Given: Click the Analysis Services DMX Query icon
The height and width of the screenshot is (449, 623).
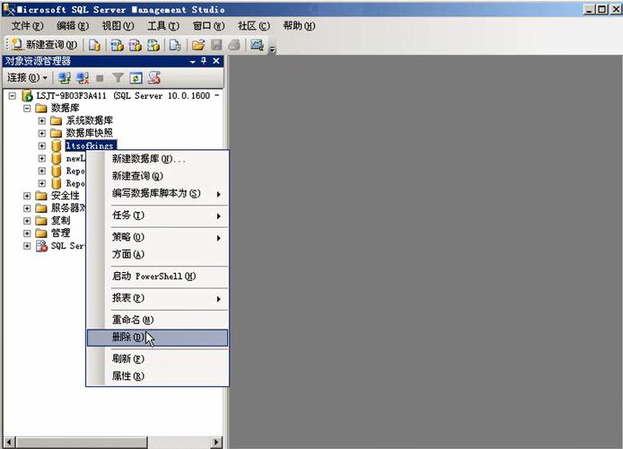Looking at the screenshot, I should coord(135,45).
